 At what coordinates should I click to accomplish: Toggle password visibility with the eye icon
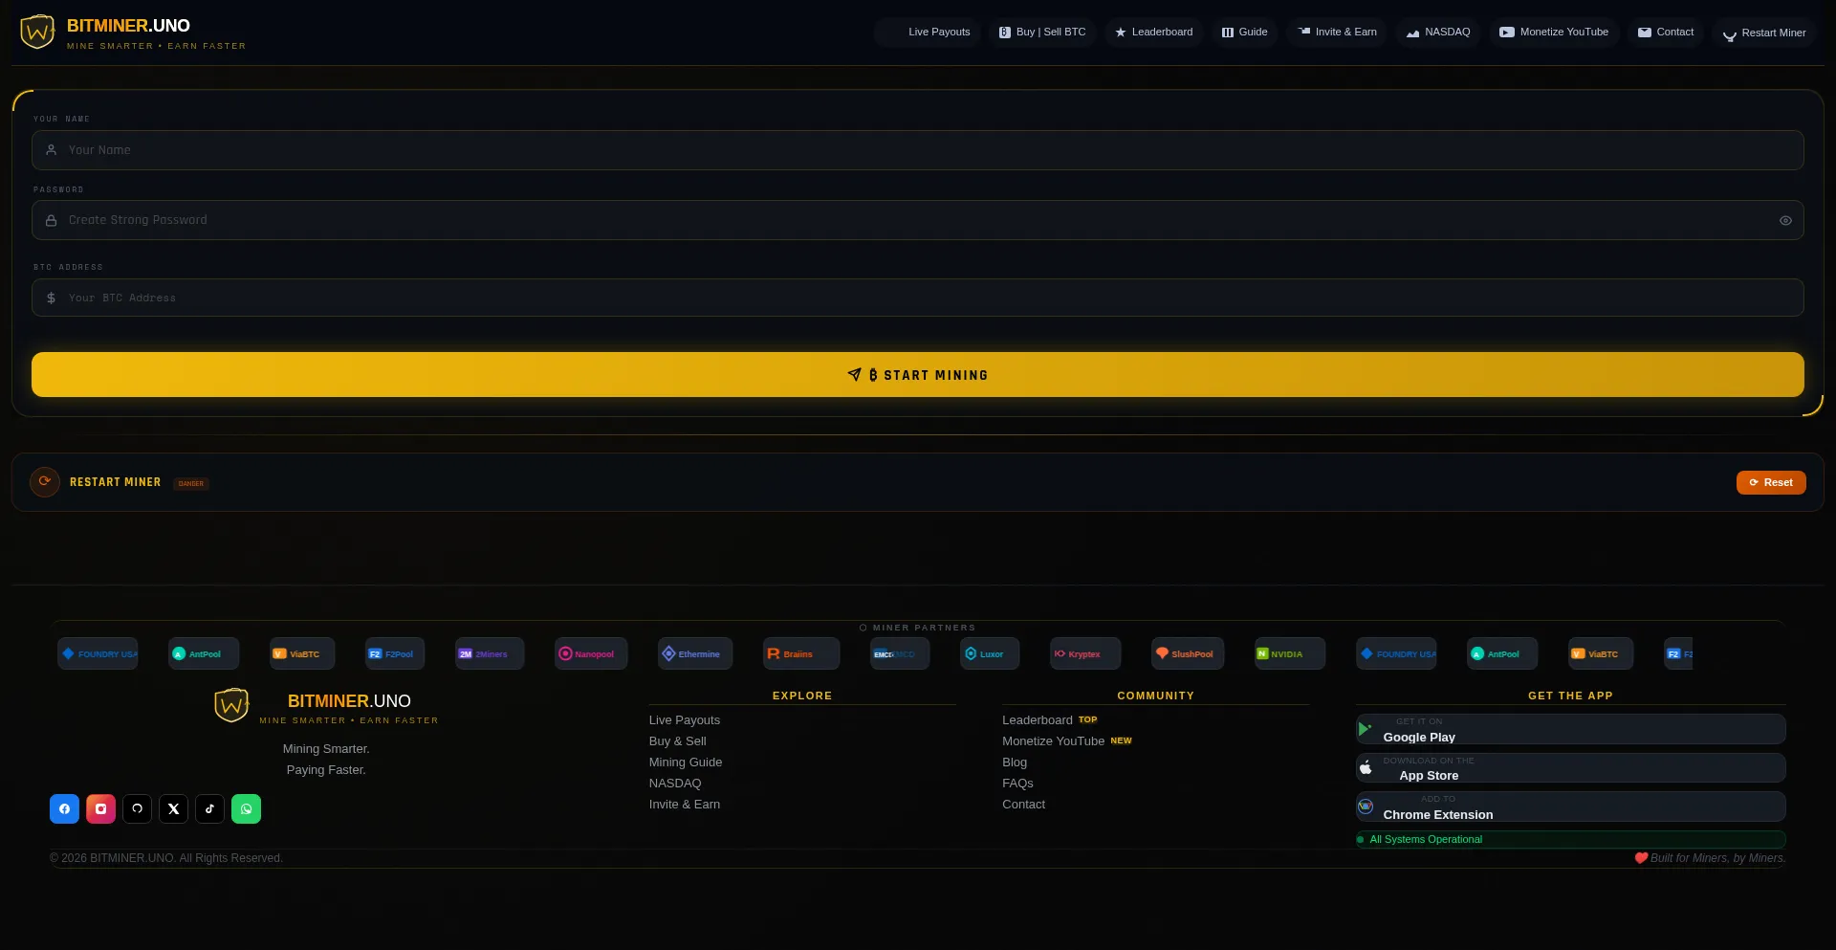1785,220
